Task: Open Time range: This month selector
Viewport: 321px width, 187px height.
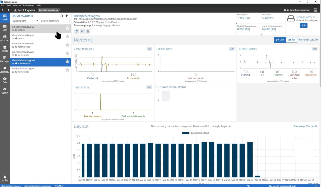Action: coord(305,126)
